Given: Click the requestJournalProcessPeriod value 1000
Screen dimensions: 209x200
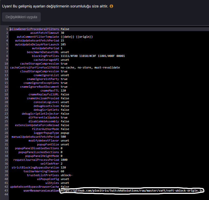Looking at the screenshot, I should pos(64,160).
